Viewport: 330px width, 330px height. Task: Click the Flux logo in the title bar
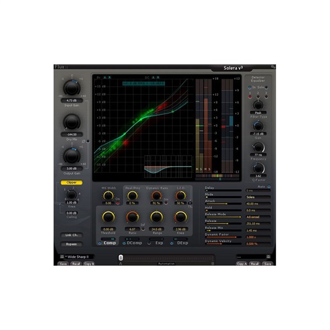click(x=61, y=67)
